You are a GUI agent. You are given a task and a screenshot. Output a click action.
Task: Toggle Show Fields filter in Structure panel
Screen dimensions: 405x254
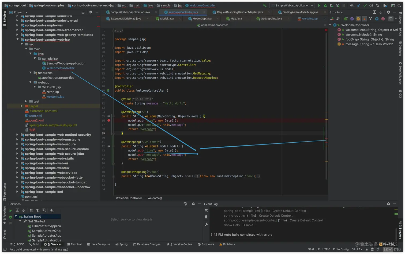tap(358, 19)
